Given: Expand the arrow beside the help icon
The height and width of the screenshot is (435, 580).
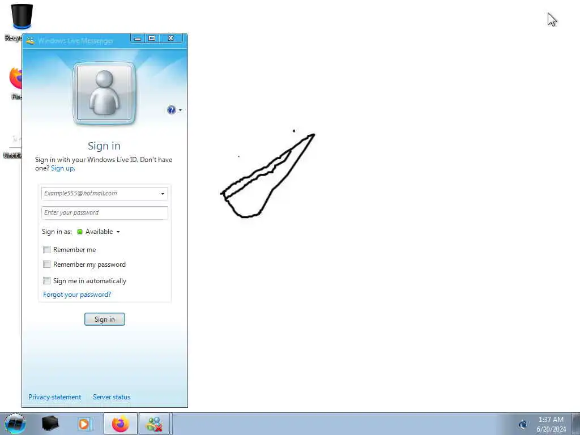Looking at the screenshot, I should pyautogui.click(x=180, y=110).
